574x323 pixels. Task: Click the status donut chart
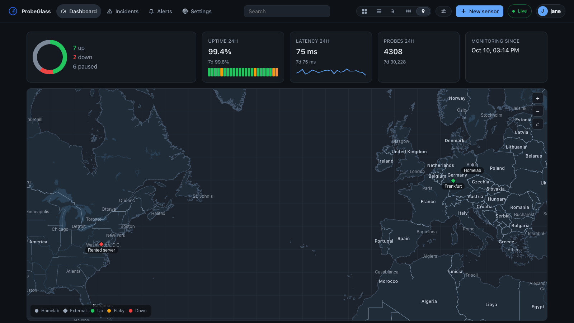[50, 57]
